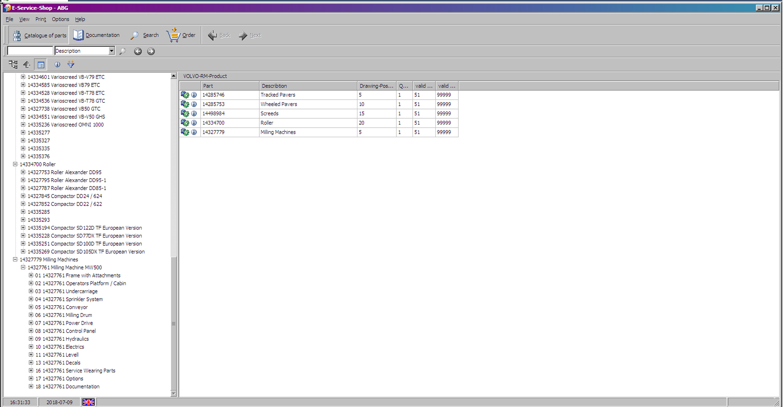Click the tree panel scroll-down arrow

[x=173, y=394]
